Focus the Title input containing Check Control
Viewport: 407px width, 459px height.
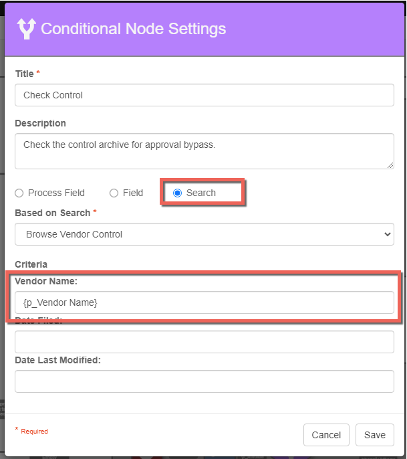pyautogui.click(x=204, y=95)
